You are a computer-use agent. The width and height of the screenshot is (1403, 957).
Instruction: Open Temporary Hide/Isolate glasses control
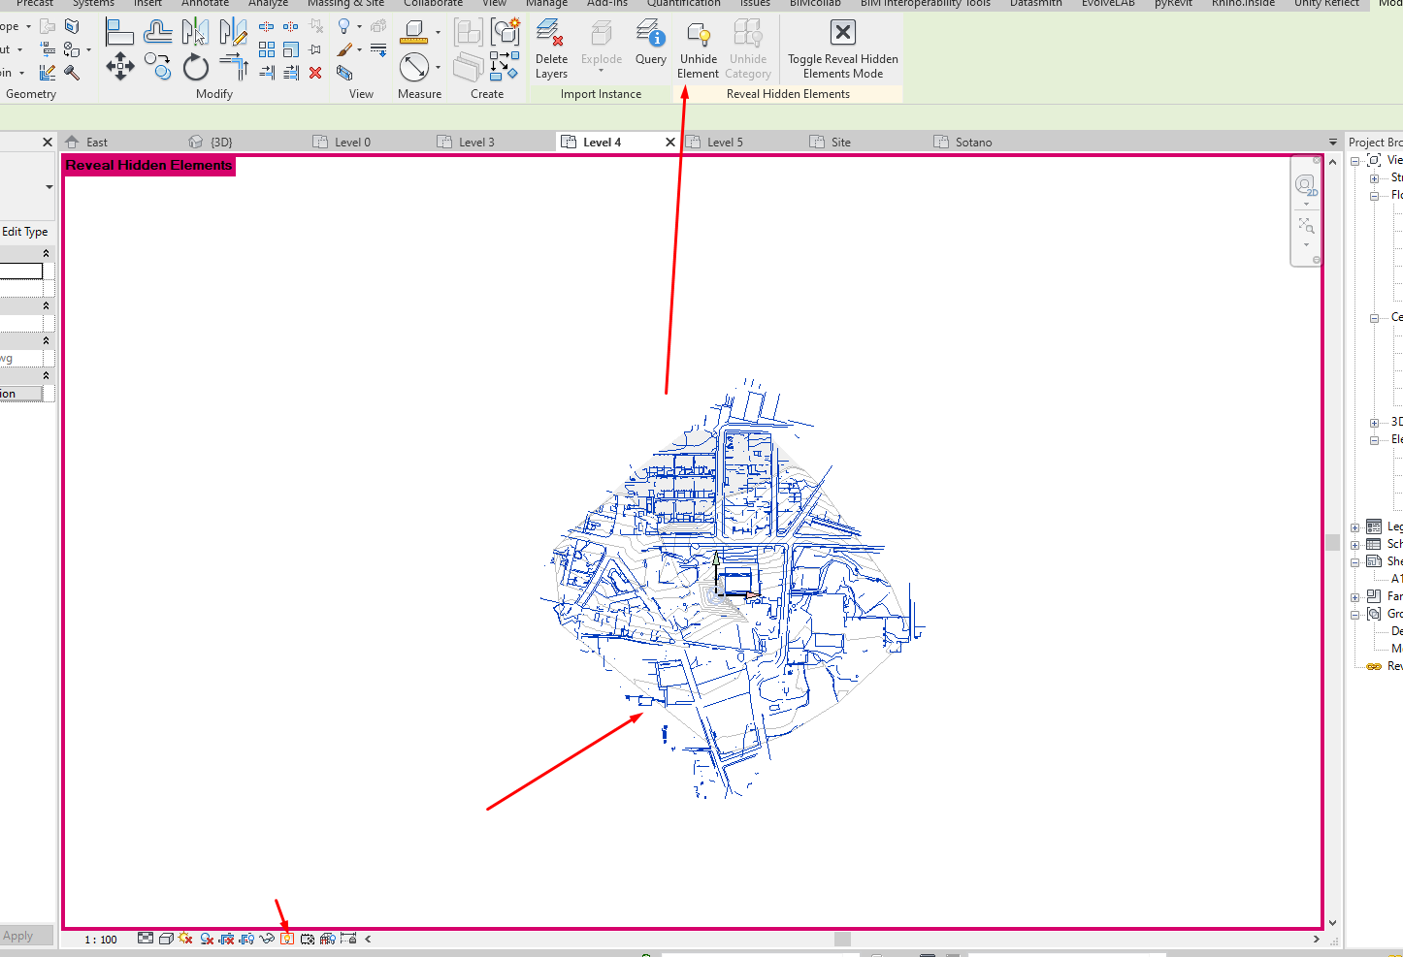(267, 939)
